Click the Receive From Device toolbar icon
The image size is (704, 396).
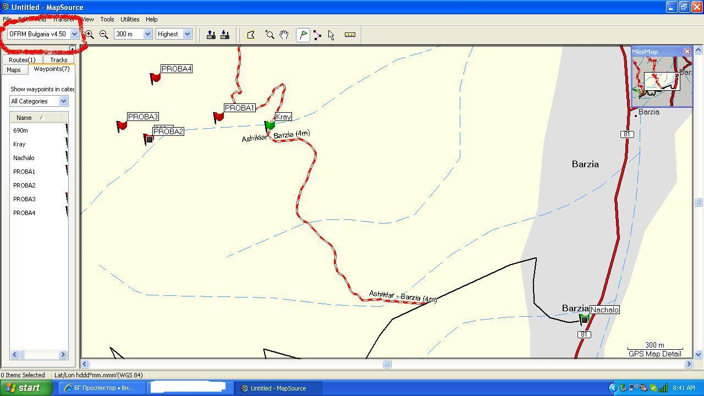click(x=224, y=35)
